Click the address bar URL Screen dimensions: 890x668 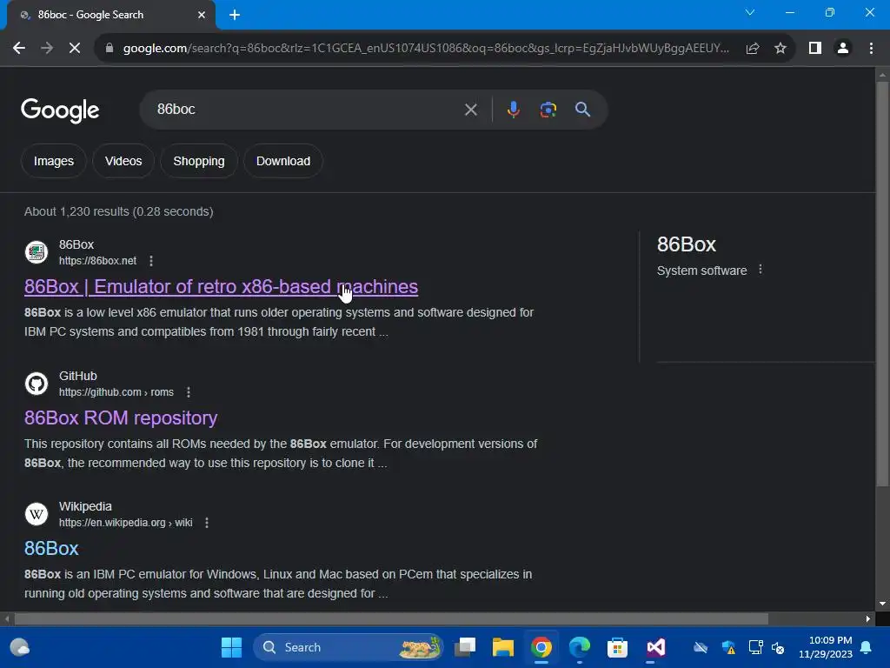tap(426, 49)
